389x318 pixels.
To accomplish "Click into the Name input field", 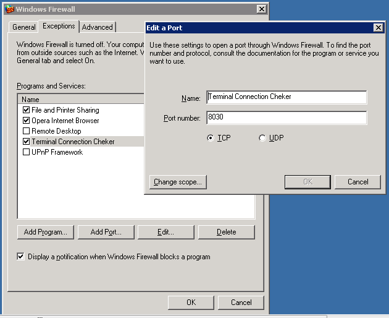I will pos(287,97).
